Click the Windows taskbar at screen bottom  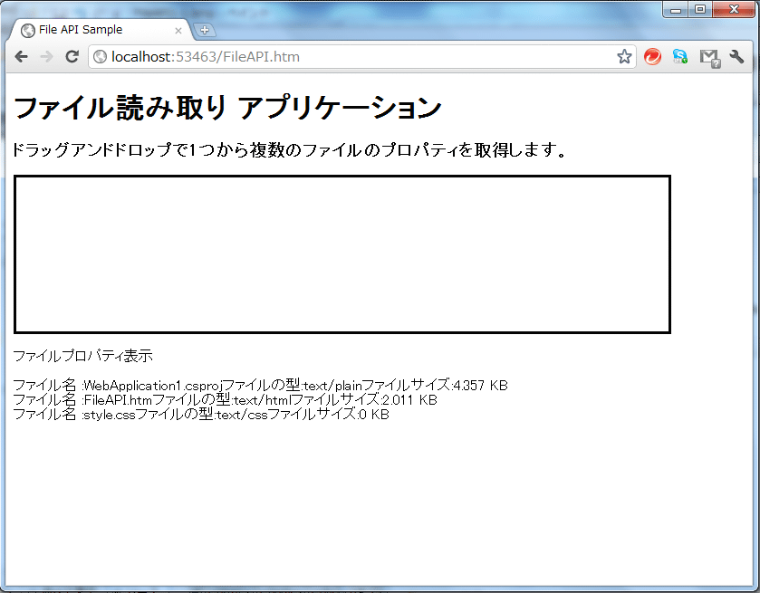click(x=380, y=587)
